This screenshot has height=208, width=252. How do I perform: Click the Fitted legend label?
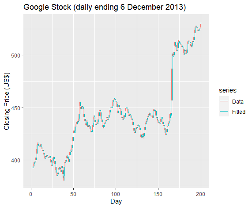coord(239,112)
